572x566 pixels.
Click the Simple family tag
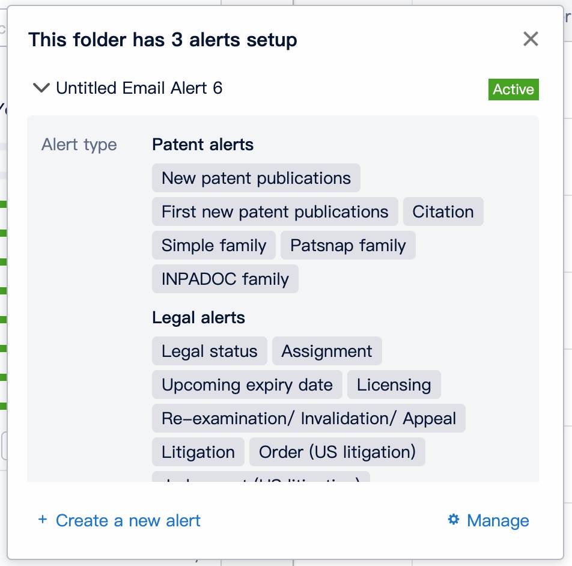tap(213, 246)
